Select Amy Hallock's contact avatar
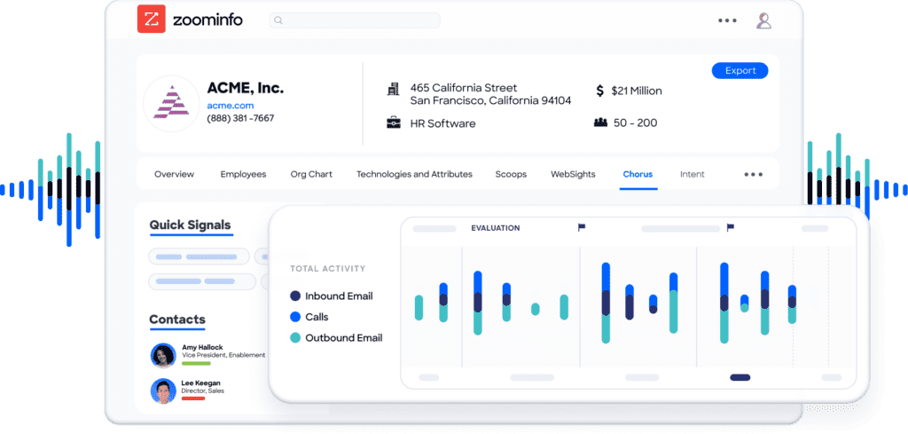The height and width of the screenshot is (434, 908). coord(163,355)
